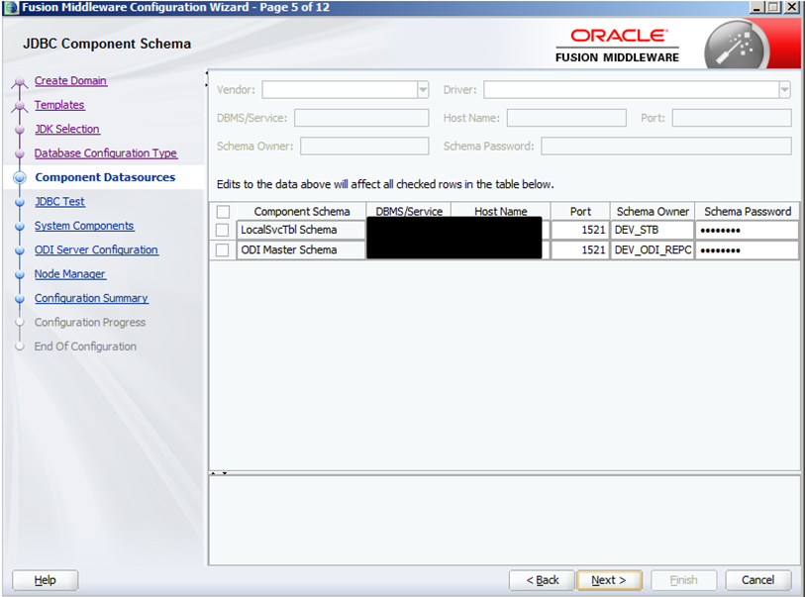The width and height of the screenshot is (805, 597).
Task: Check the ODI Master Schema row checkbox
Action: pos(223,250)
